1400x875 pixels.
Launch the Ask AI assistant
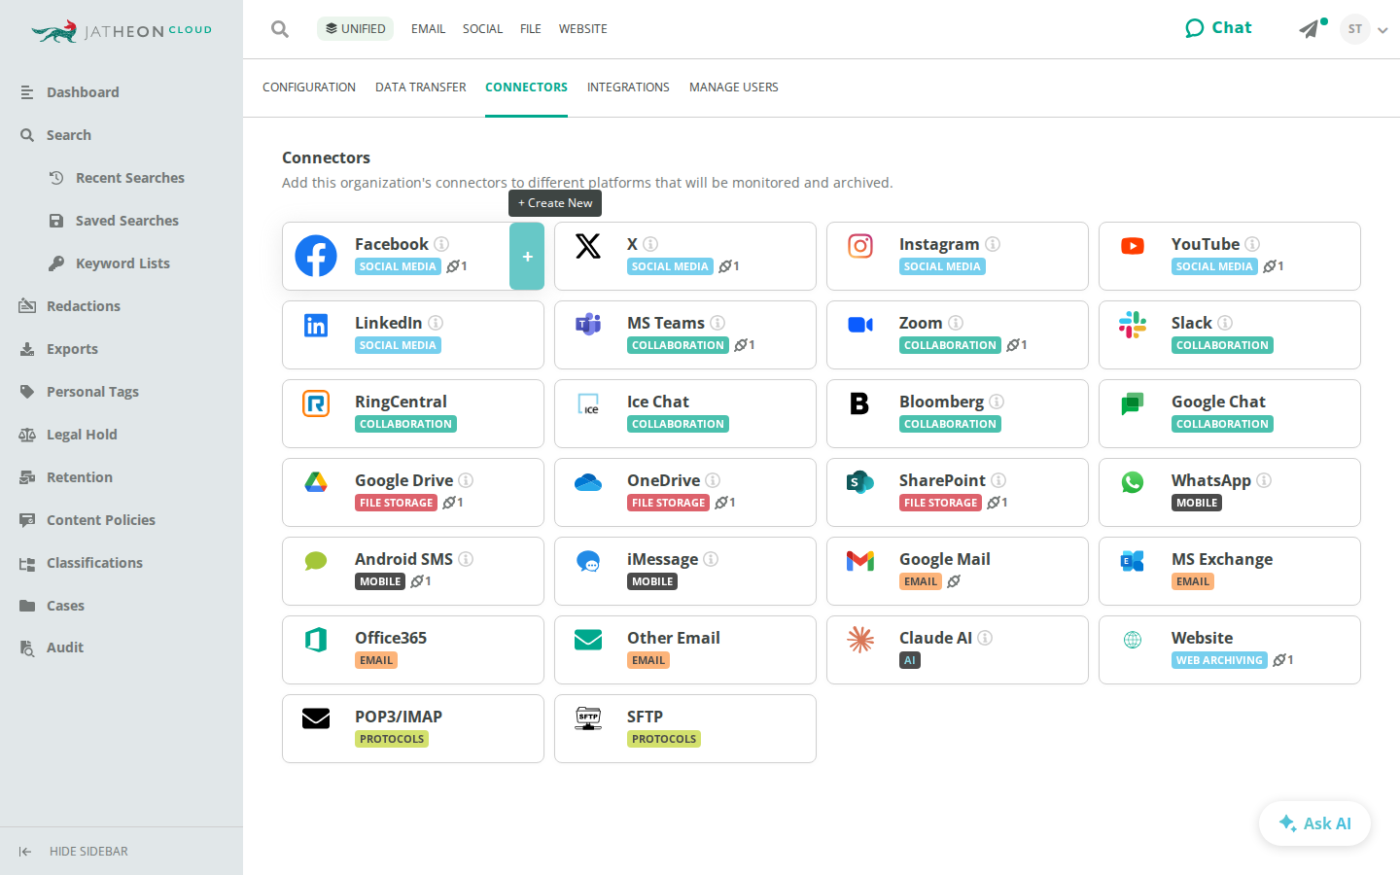[1314, 823]
